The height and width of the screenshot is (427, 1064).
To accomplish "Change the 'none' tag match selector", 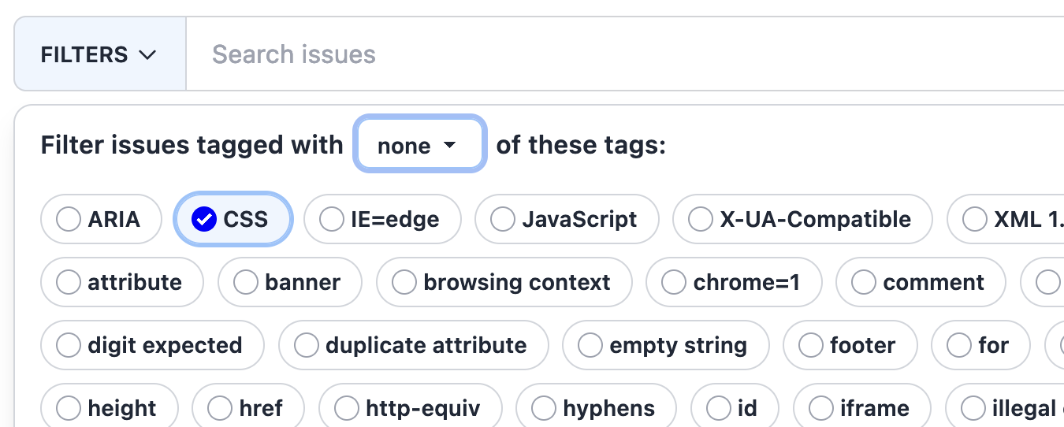I will click(x=419, y=145).
